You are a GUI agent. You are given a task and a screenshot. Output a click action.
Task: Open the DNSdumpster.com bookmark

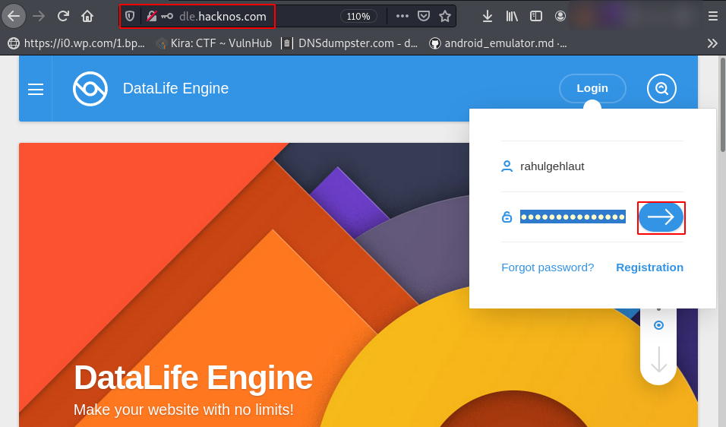[351, 43]
